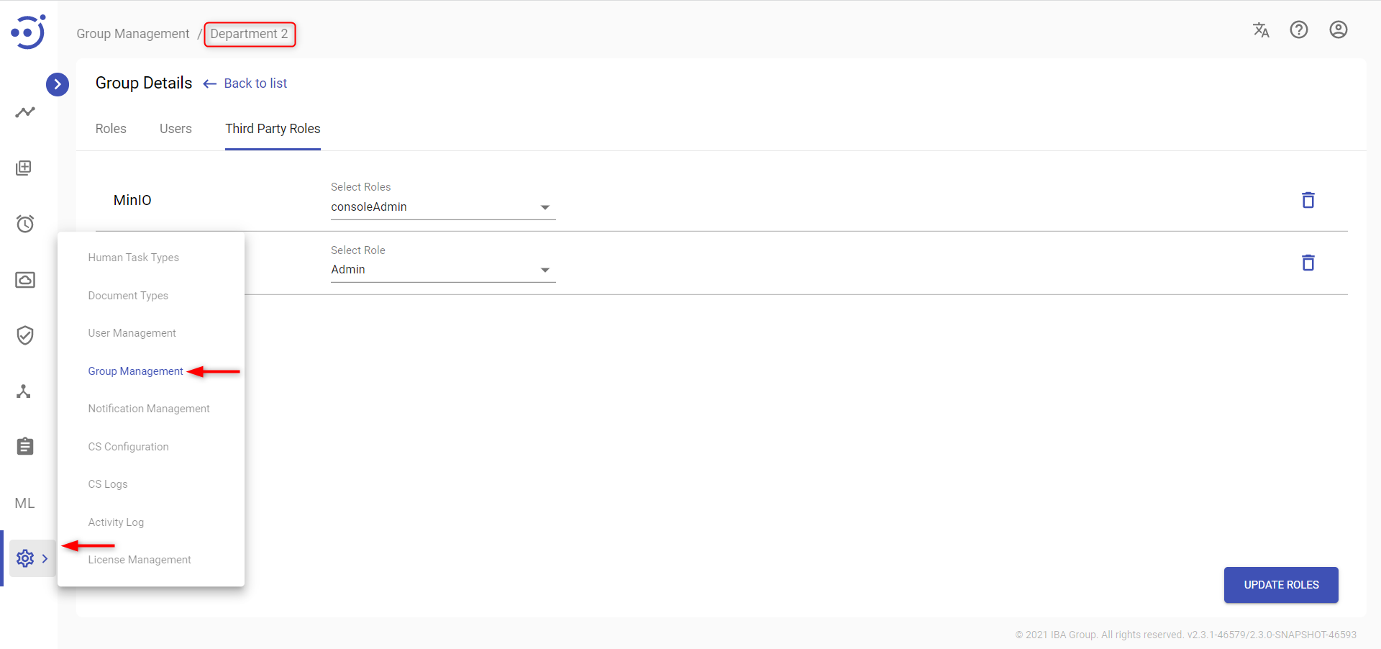Open License Management menu item
Image resolution: width=1381 pixels, height=649 pixels.
click(140, 560)
